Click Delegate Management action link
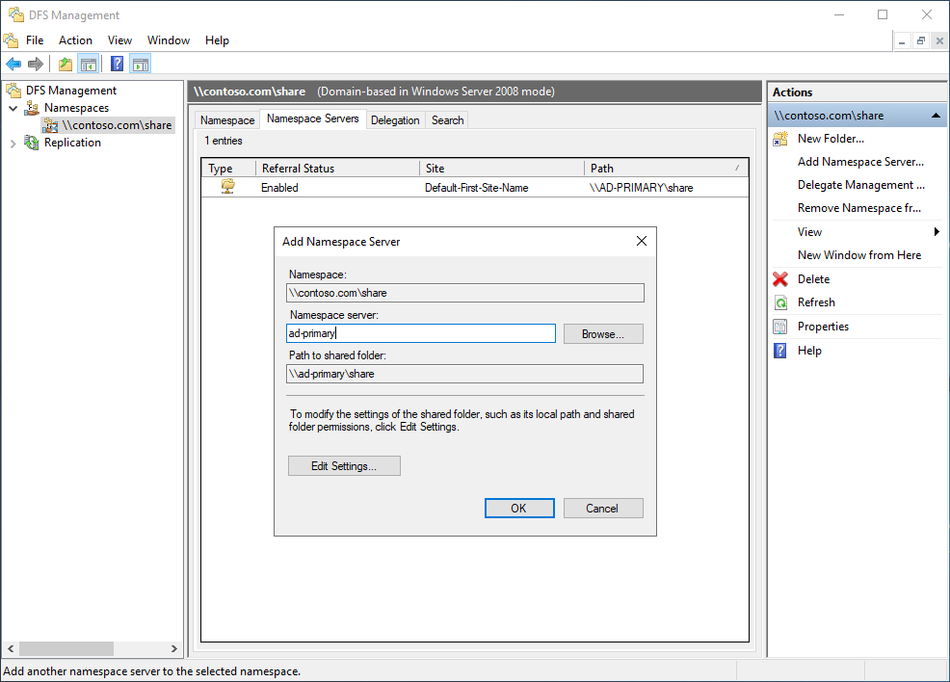 click(861, 185)
